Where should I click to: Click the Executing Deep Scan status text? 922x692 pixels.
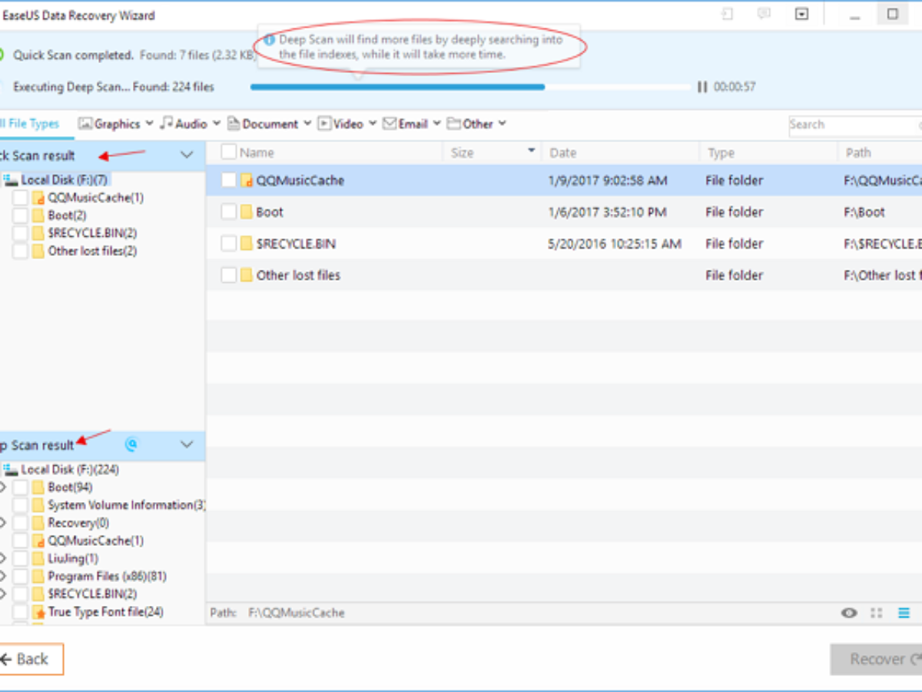click(114, 87)
